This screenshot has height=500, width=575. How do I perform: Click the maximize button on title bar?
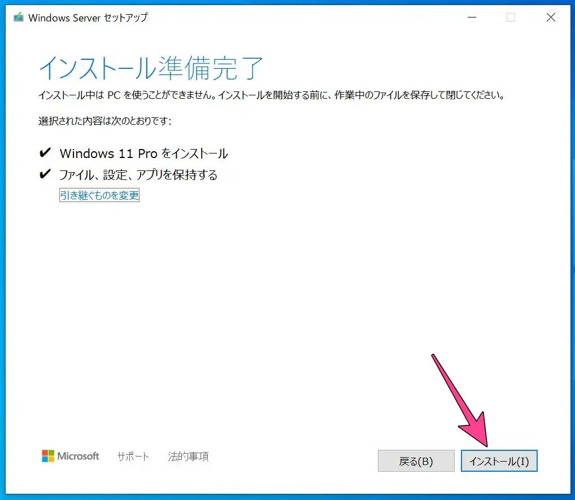click(511, 17)
